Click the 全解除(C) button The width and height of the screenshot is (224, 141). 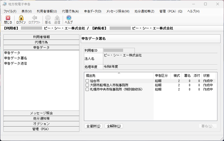point(114,126)
